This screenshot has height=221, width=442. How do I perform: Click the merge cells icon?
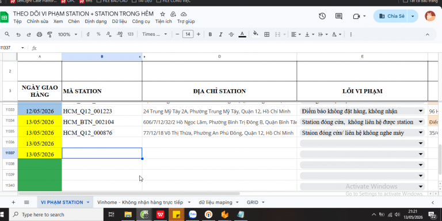[277, 35]
